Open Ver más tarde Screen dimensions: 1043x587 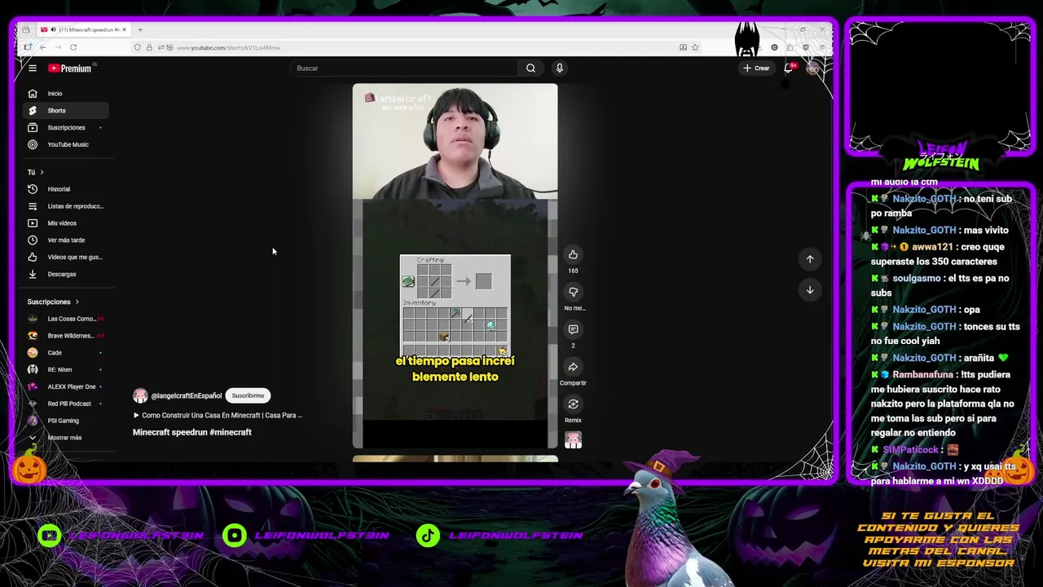tap(64, 241)
